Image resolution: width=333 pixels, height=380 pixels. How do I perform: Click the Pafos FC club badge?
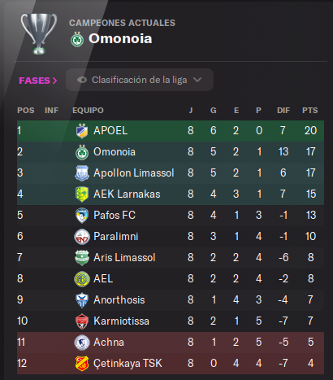click(x=82, y=216)
